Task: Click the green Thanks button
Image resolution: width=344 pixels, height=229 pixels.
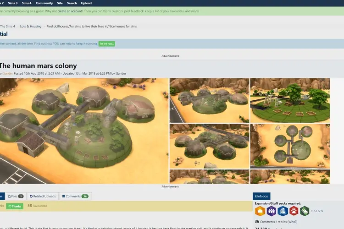Action: tap(15, 206)
